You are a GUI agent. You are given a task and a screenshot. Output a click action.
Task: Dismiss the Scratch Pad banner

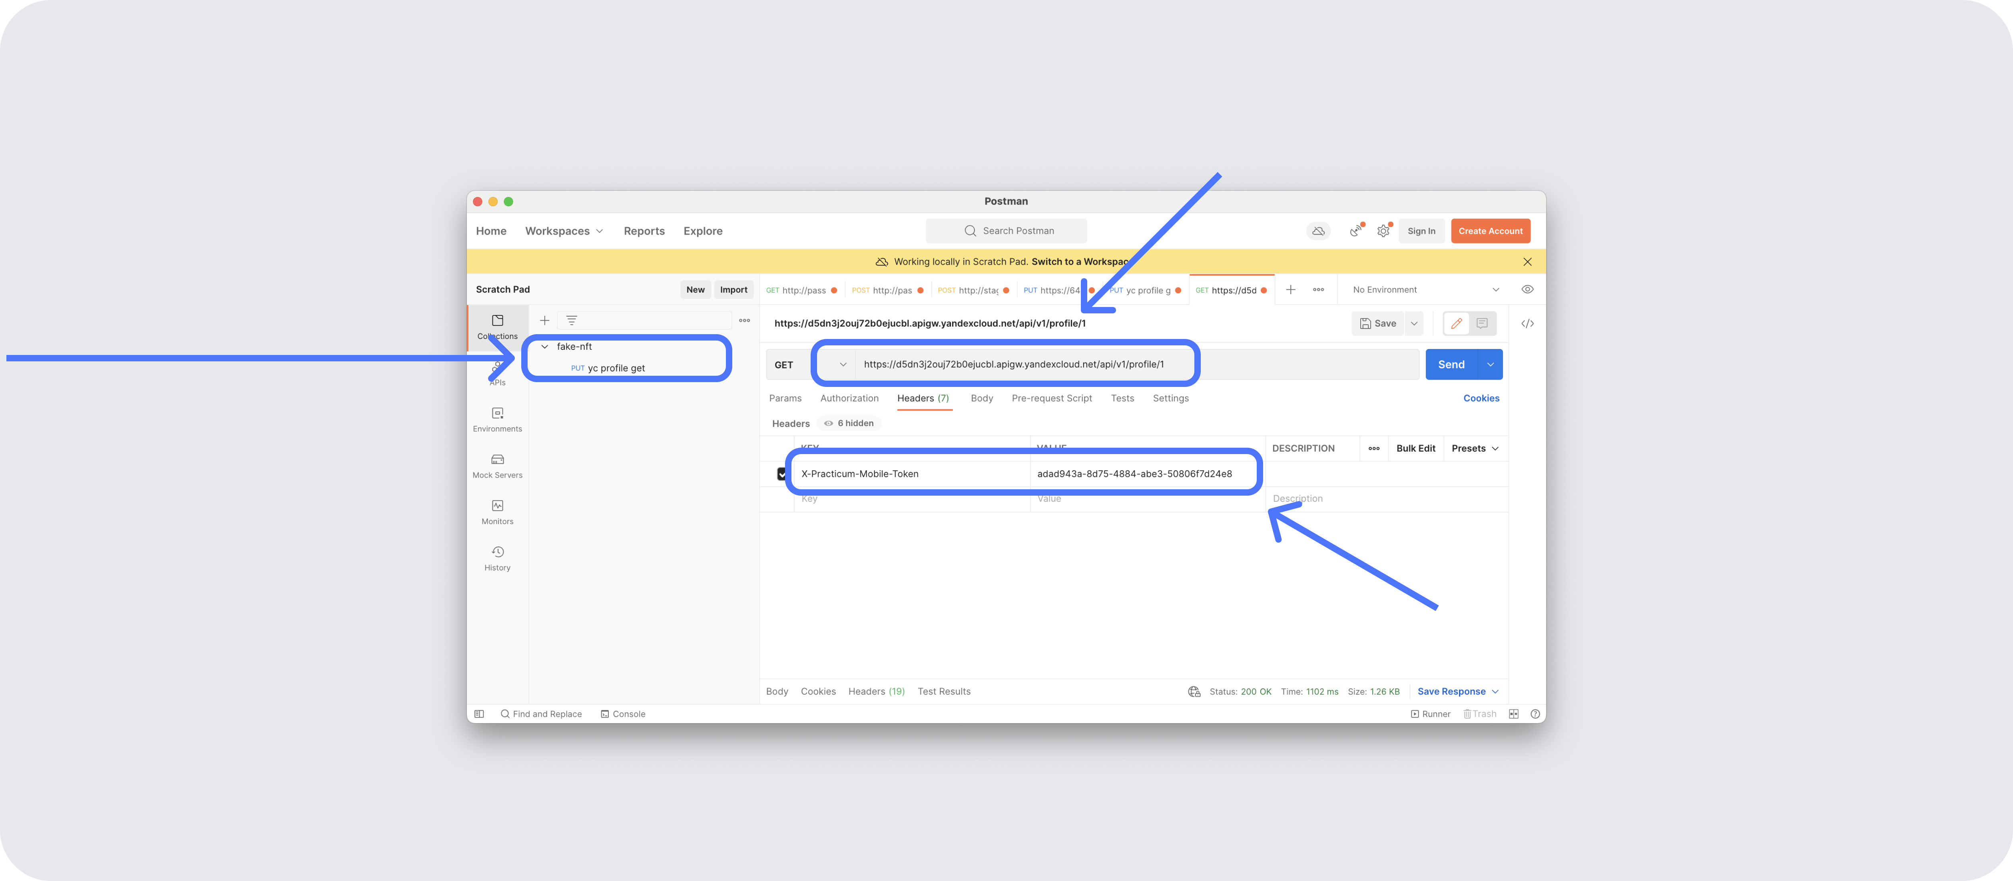tap(1527, 262)
